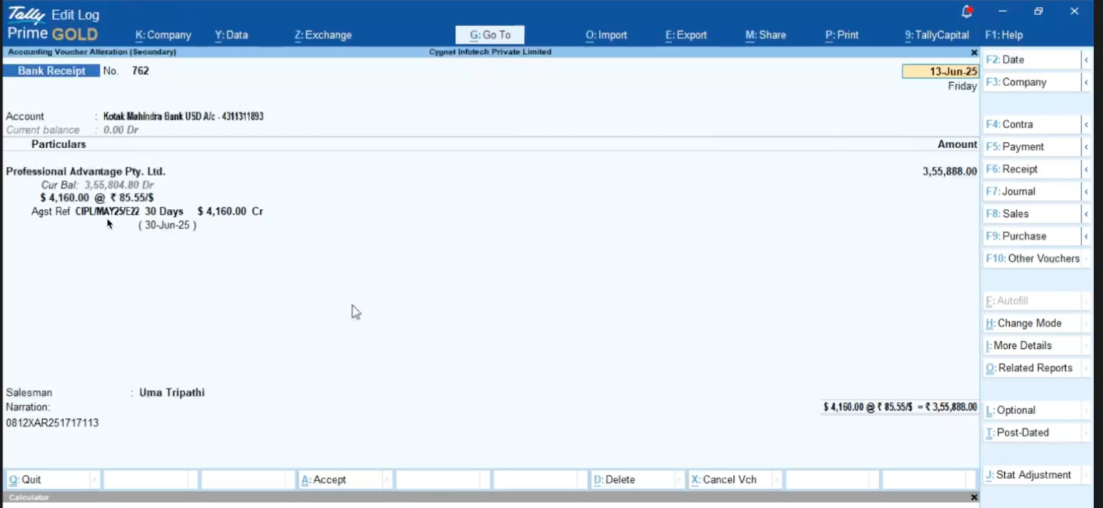Image resolution: width=1103 pixels, height=508 pixels.
Task: Open the E: Export menu
Action: [686, 35]
